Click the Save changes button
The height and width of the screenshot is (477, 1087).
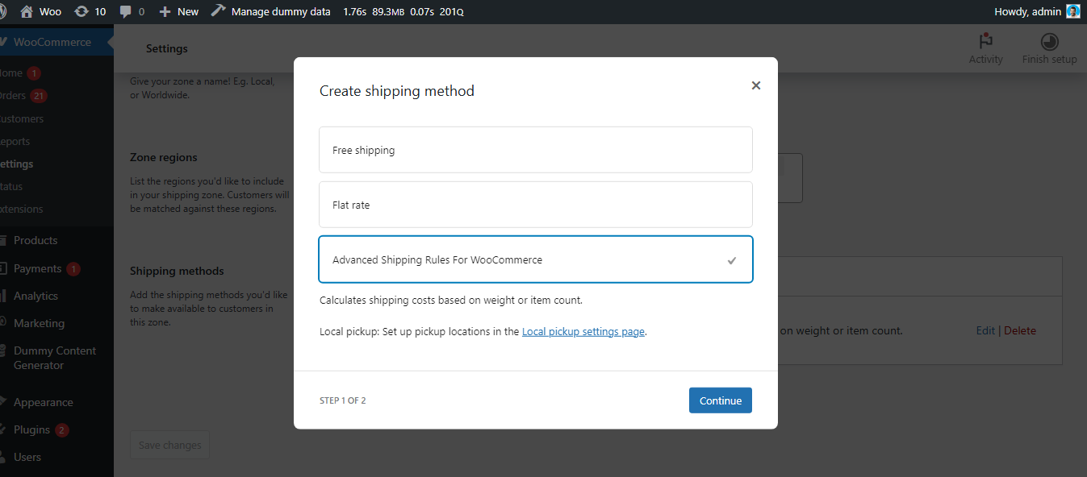[170, 445]
